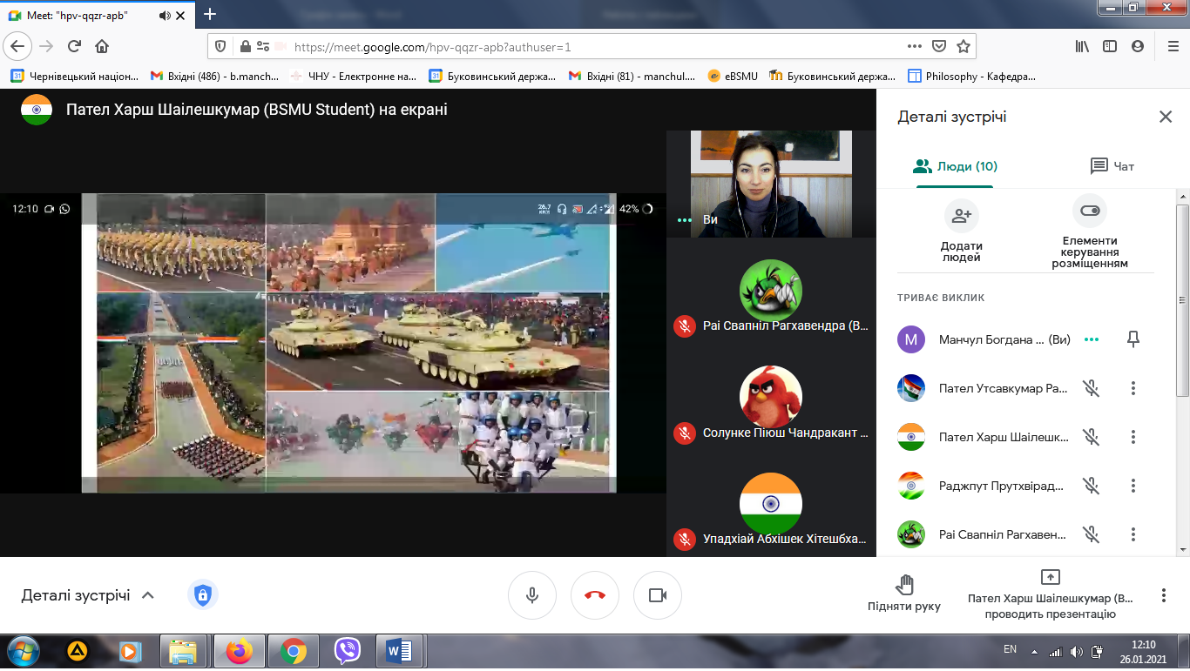Click shared presentation screen image
Viewport: 1190px width, 671px height.
click(348, 343)
